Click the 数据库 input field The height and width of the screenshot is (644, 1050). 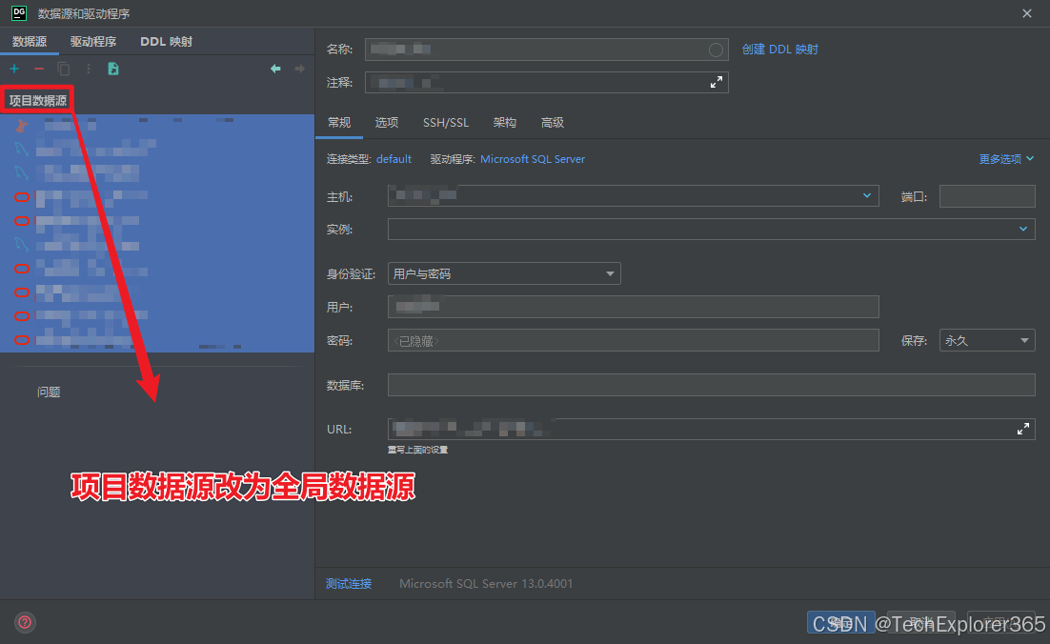pyautogui.click(x=711, y=385)
